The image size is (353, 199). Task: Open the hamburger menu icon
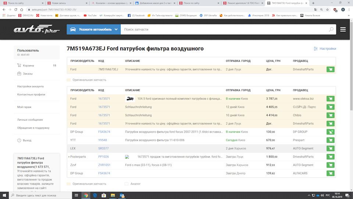[343, 29]
